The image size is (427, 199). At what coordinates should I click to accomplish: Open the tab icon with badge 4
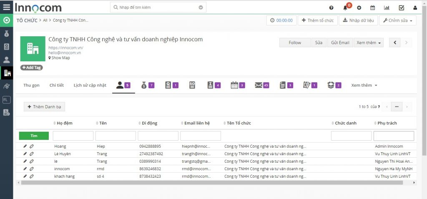coord(213,86)
